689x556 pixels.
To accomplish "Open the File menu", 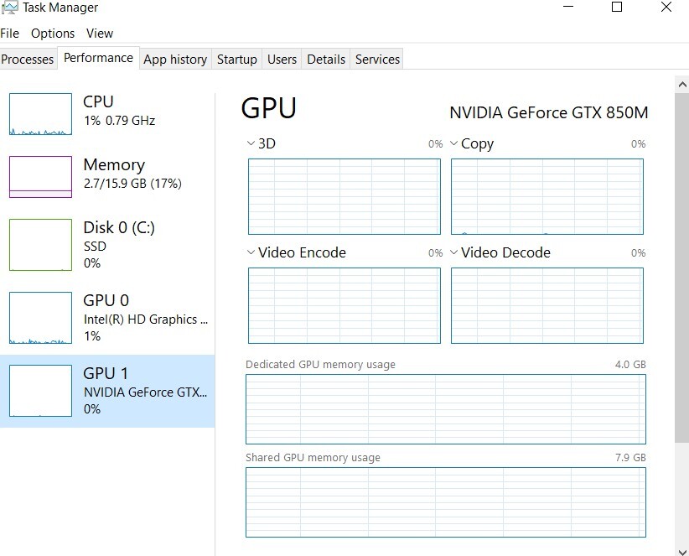I will 10,34.
